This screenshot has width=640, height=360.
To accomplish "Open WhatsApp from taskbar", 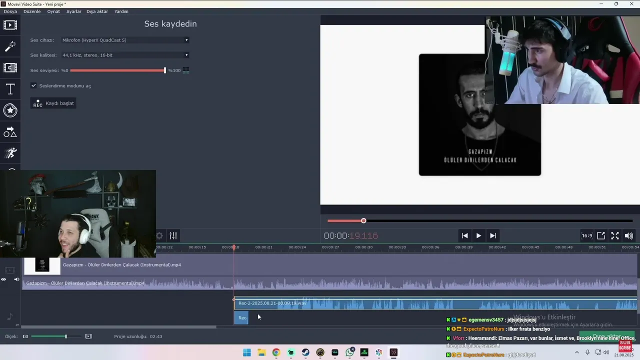I will [x=349, y=352].
